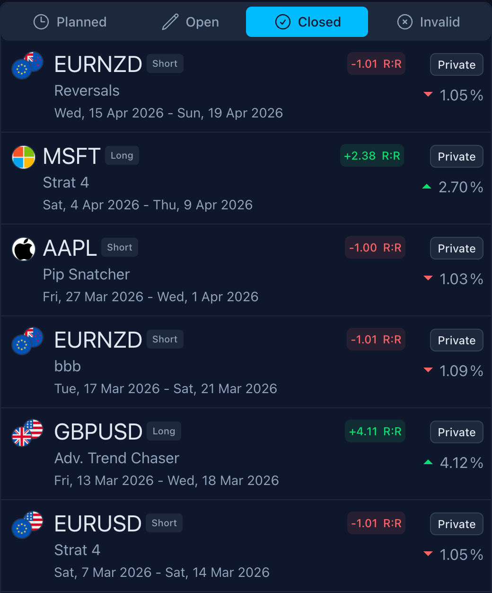Click the +4.11 R:R badge on GBPUSD
This screenshot has height=593, width=492.
pyautogui.click(x=375, y=431)
